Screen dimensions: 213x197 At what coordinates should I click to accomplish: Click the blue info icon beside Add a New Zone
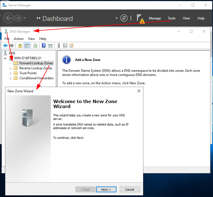click(67, 60)
